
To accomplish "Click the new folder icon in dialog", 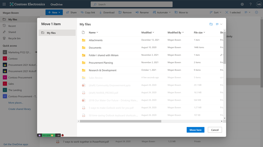I will pos(211,24).
